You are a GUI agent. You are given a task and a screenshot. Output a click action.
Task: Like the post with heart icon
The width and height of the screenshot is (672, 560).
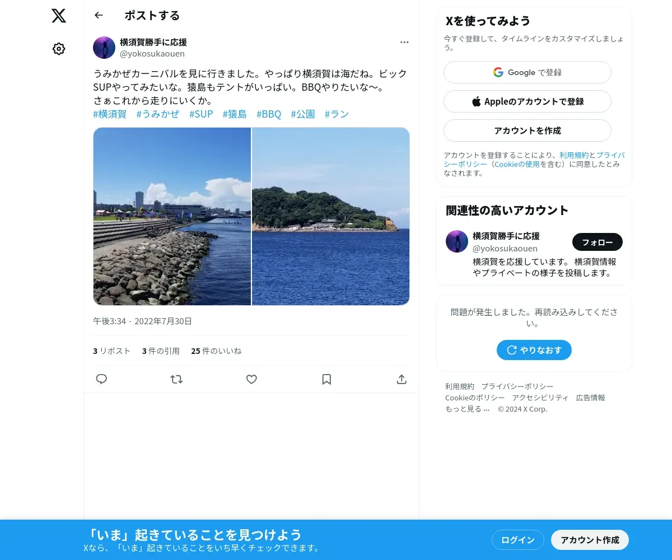coord(251,379)
